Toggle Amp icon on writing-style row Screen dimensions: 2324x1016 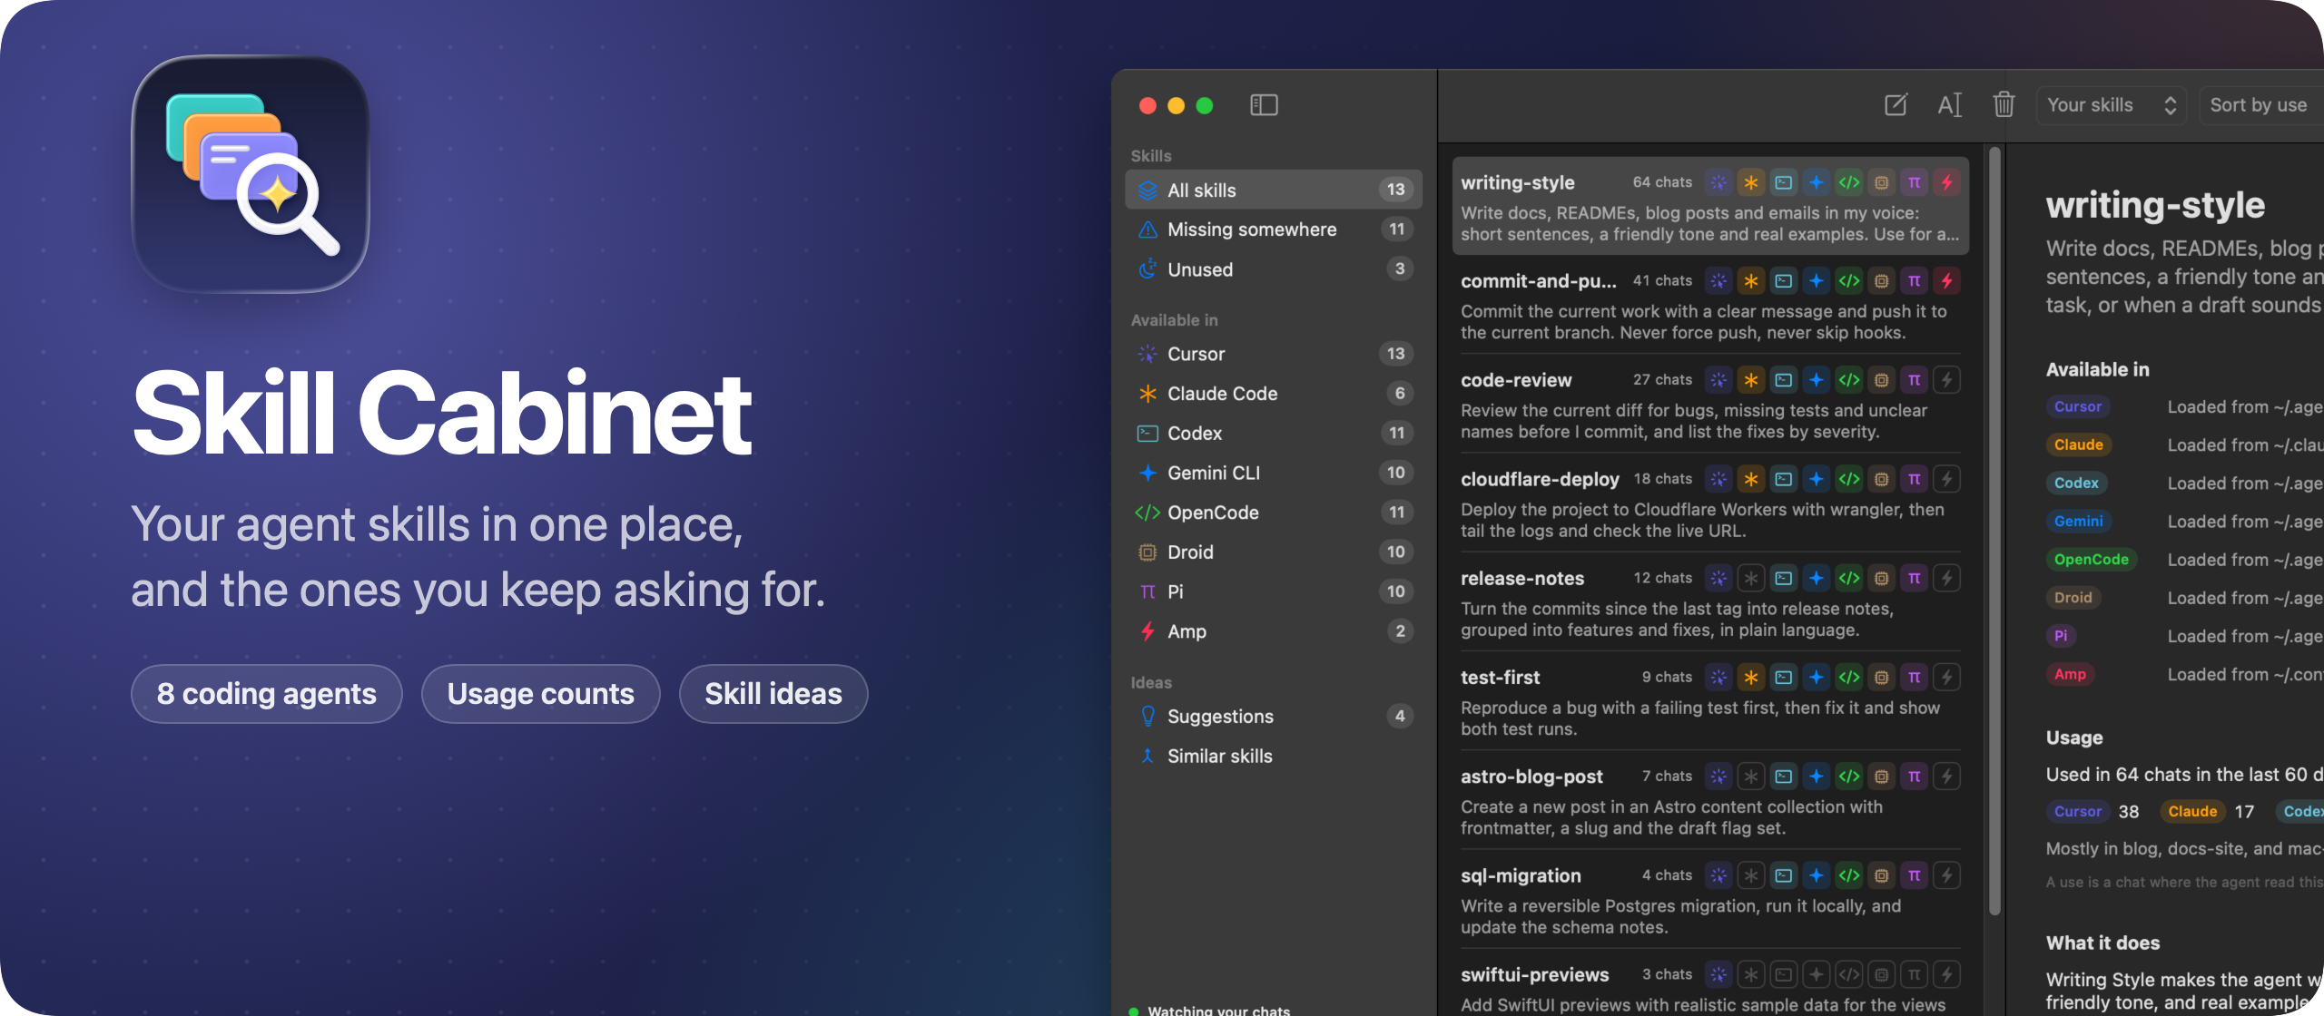(x=1947, y=182)
